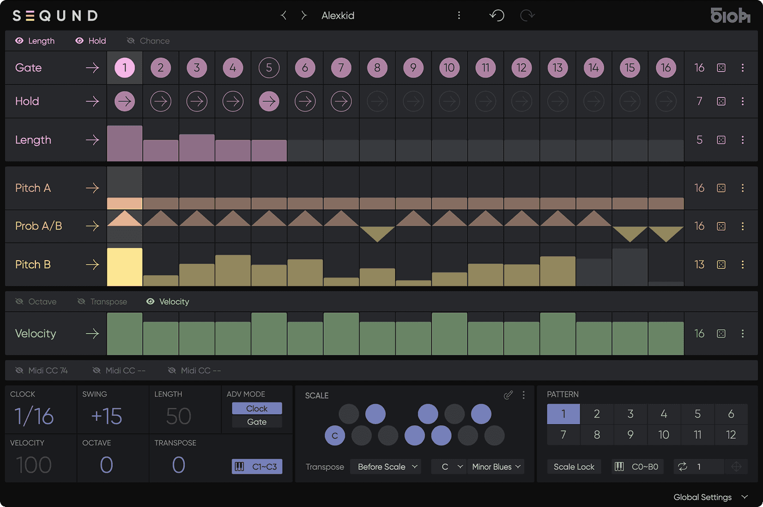
Task: Set Adv Mode to Clock
Action: [257, 408]
